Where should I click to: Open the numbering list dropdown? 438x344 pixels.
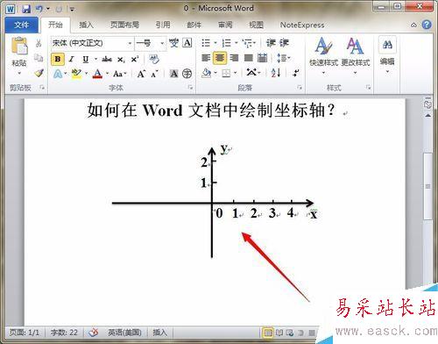tap(236, 43)
